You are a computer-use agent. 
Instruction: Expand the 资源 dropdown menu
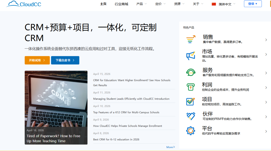pyautogui.click(x=179, y=4)
